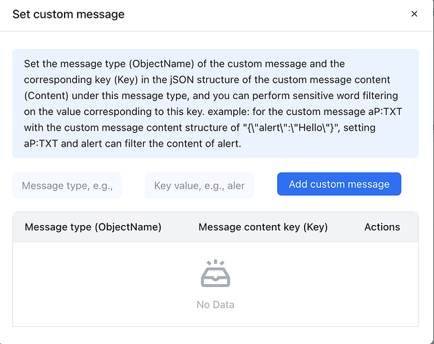Click the Actions column header
The height and width of the screenshot is (344, 434).
pos(382,227)
